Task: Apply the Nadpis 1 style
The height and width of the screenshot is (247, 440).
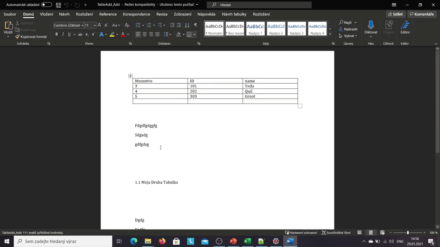Action: pyautogui.click(x=255, y=29)
